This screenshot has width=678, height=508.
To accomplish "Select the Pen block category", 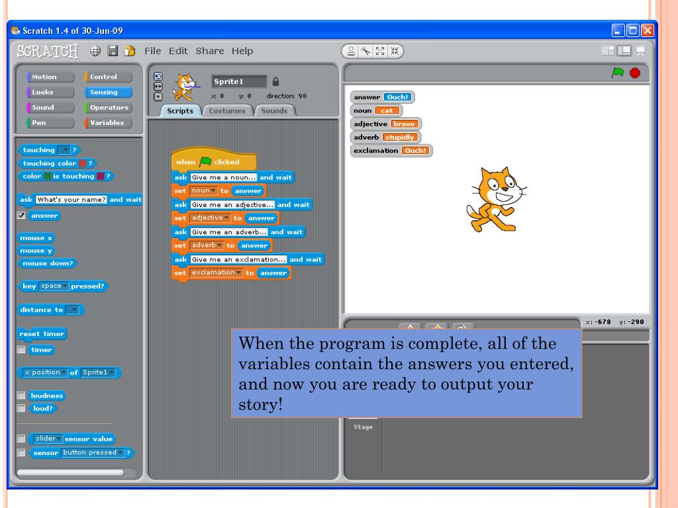I will 50,122.
